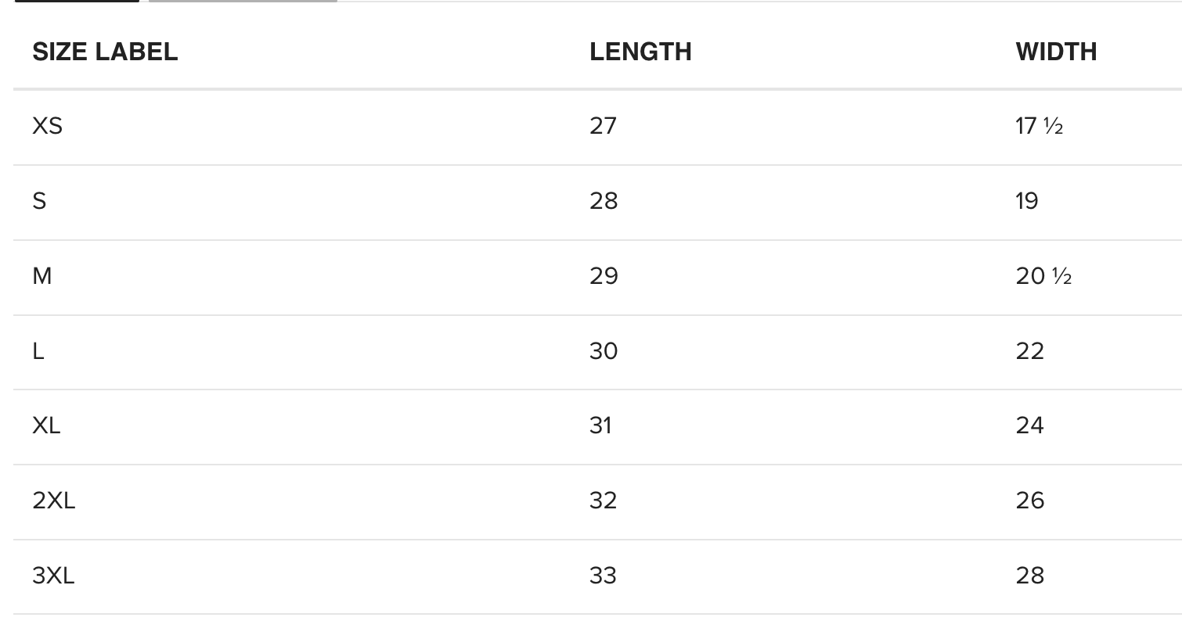Select the 3XL size label
1182x621 pixels.
(53, 576)
